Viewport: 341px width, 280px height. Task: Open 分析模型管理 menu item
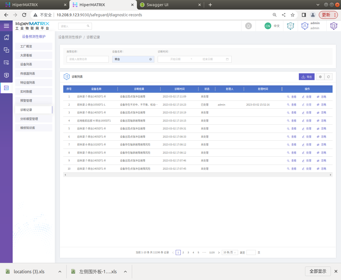pyautogui.click(x=34, y=119)
